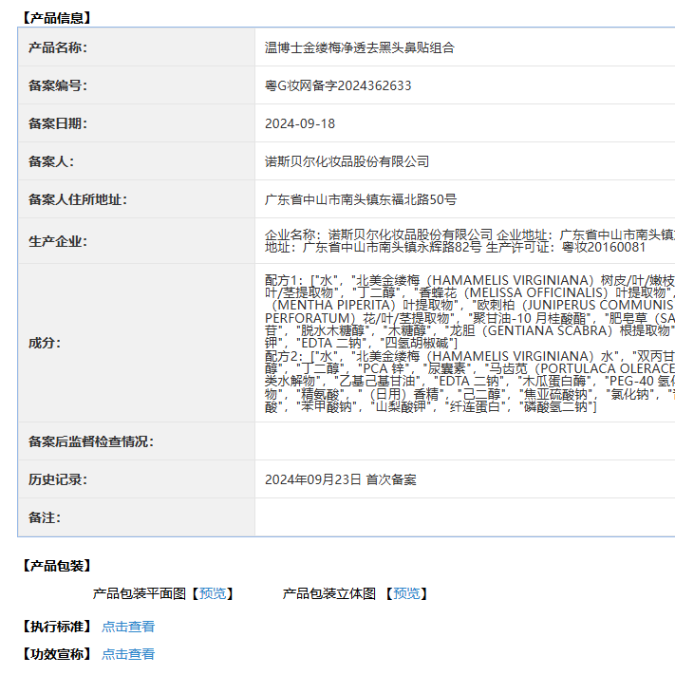Viewport: 675px width, 675px height.
Task: Click the 配方1 ingredient list start
Action: 282,280
